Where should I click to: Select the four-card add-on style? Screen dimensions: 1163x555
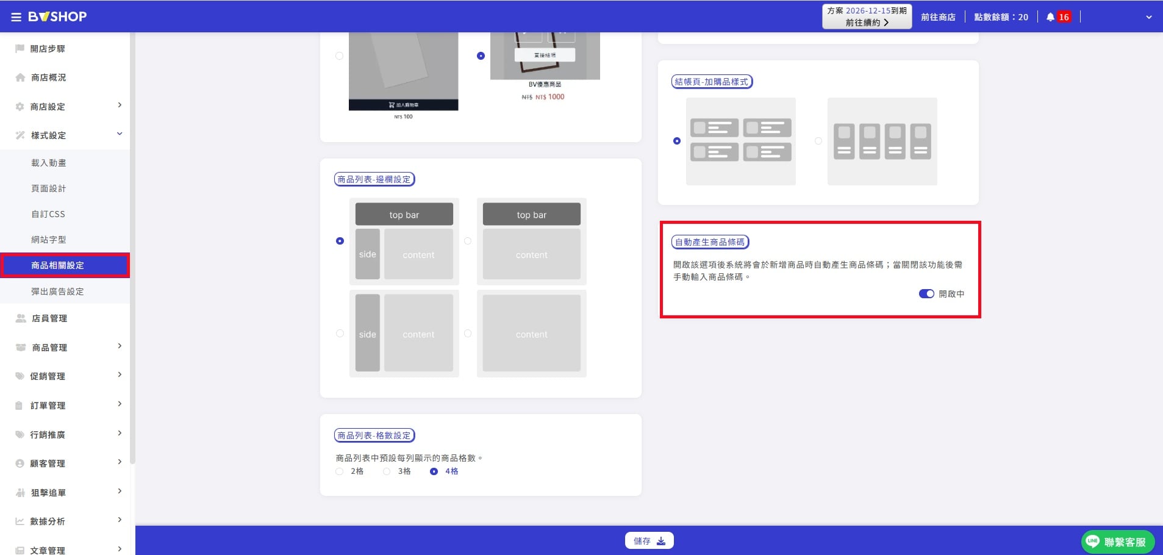(818, 141)
